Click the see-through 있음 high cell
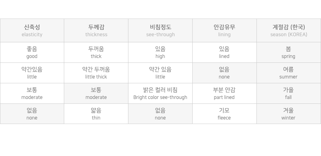This screenshot has height=156, width=321. [x=160, y=53]
